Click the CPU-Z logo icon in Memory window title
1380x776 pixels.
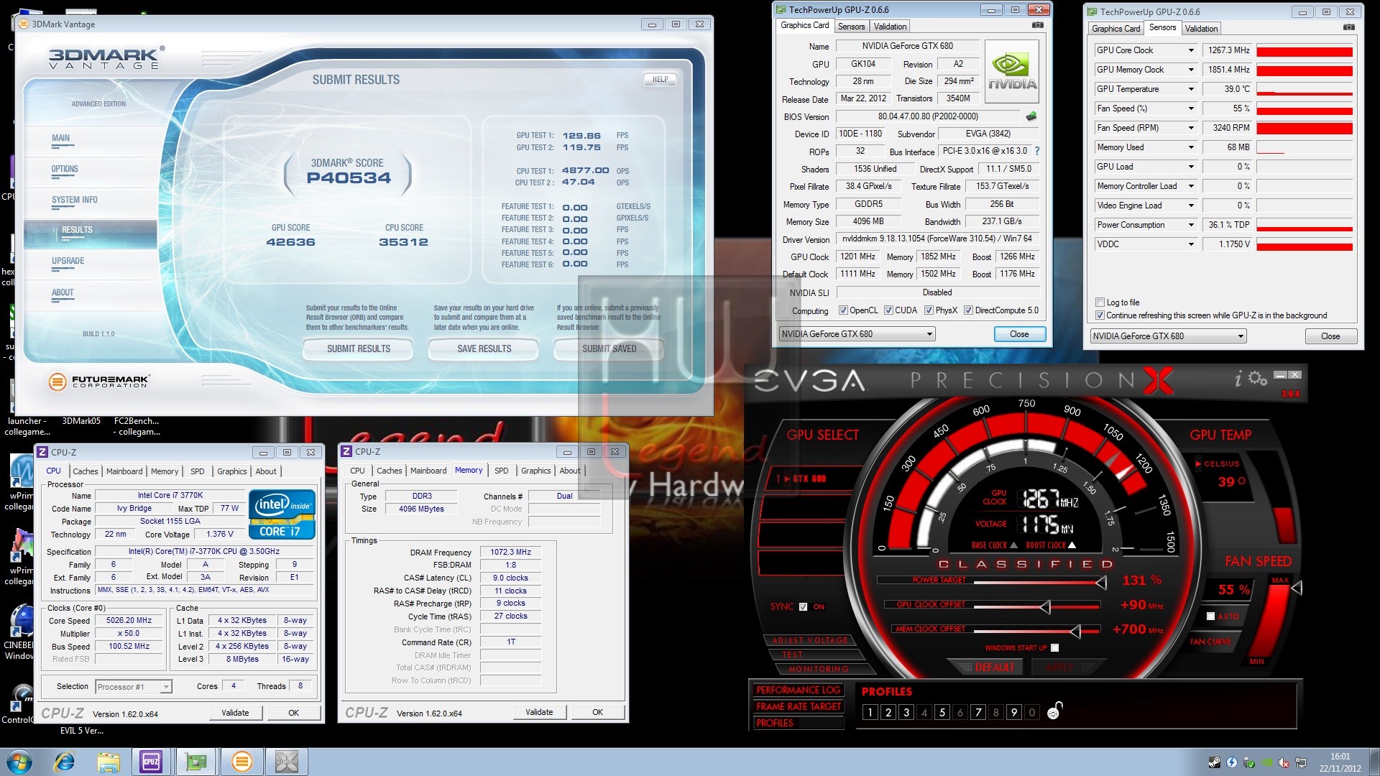[346, 451]
